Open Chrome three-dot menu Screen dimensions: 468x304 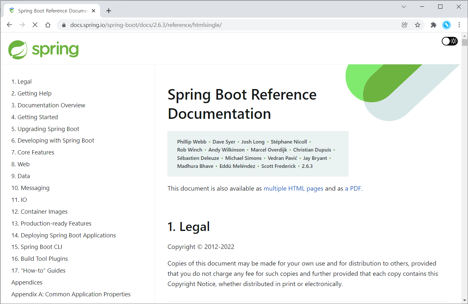459,25
